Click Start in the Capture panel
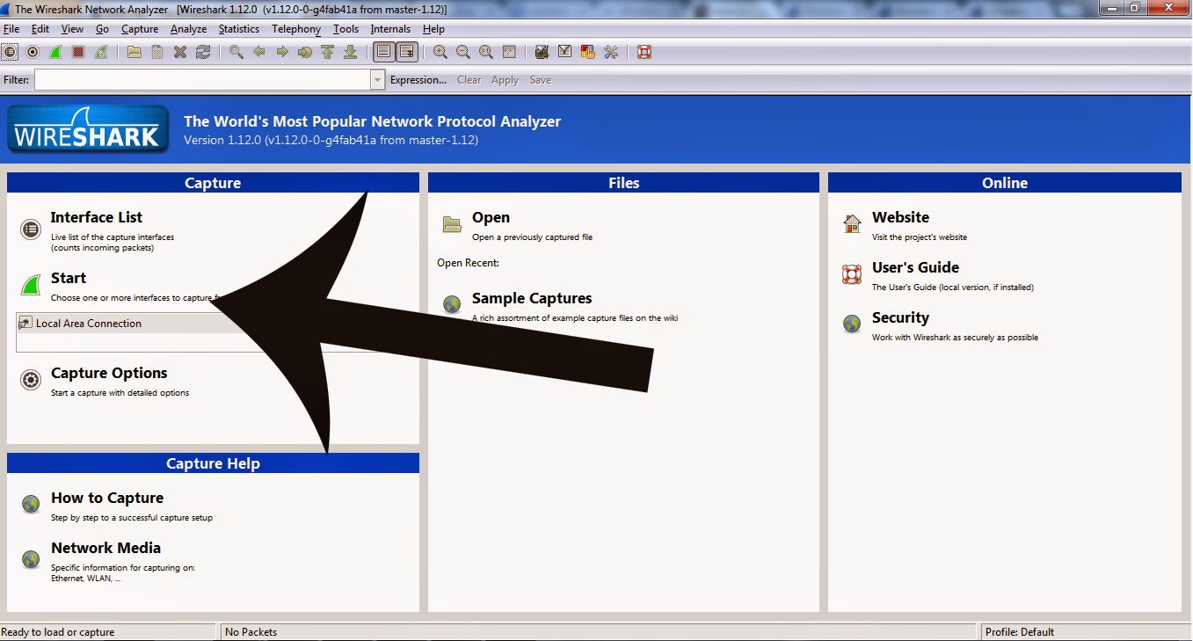Image resolution: width=1193 pixels, height=641 pixels. [69, 278]
